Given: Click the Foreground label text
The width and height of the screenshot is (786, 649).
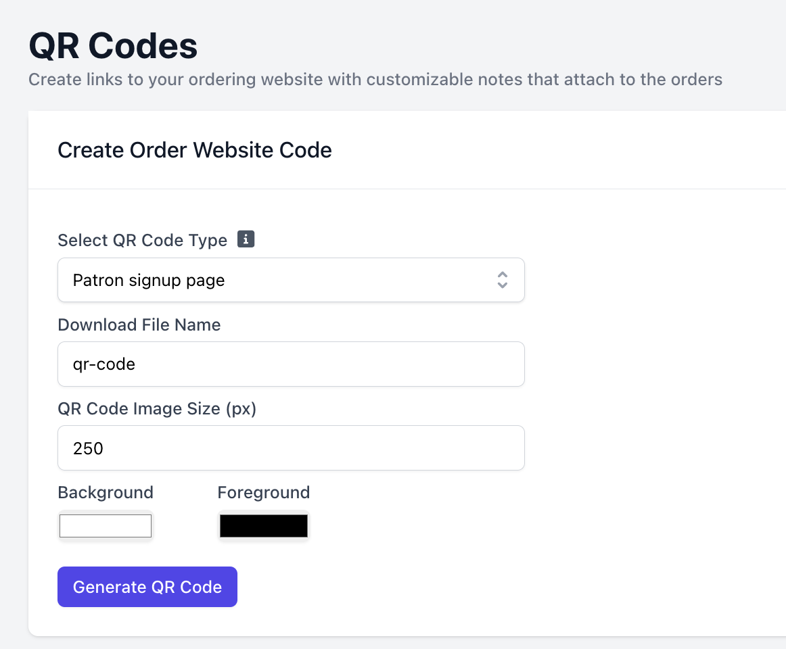Looking at the screenshot, I should 264,492.
